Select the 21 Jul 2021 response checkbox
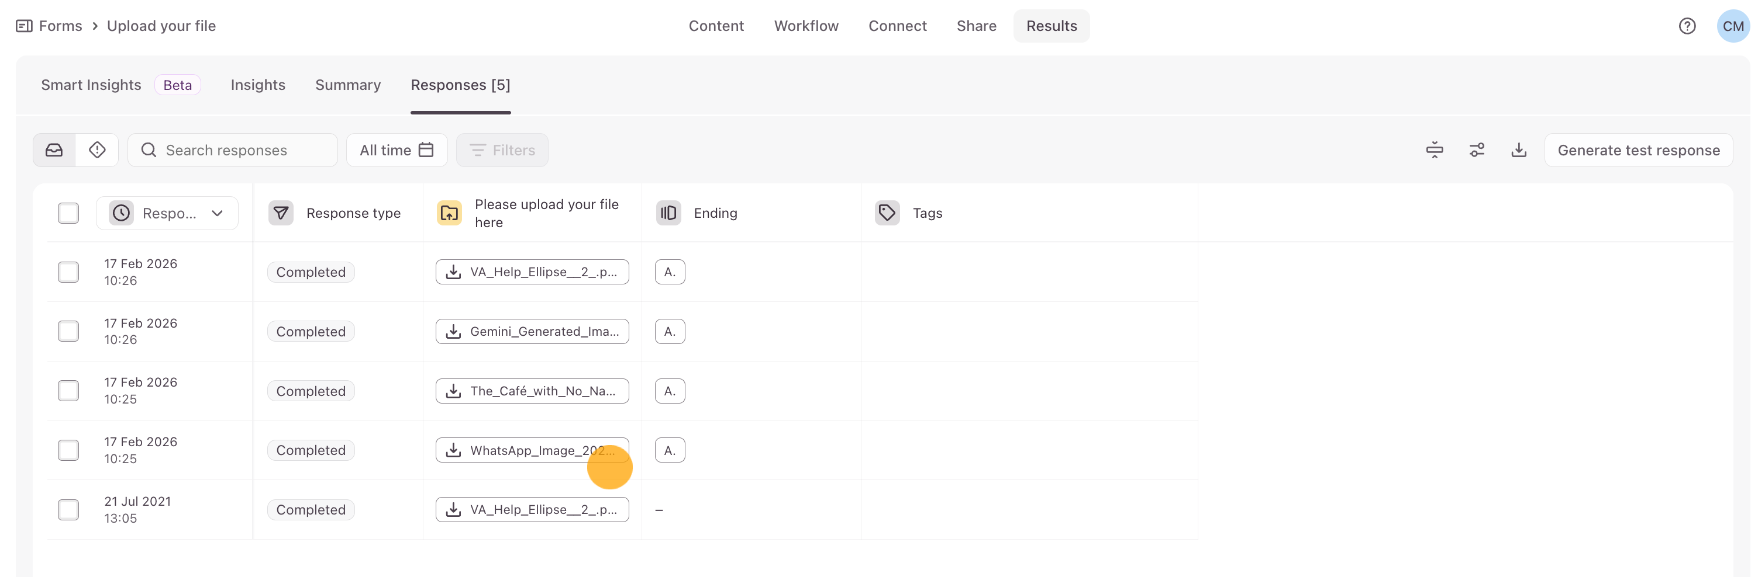 (68, 510)
